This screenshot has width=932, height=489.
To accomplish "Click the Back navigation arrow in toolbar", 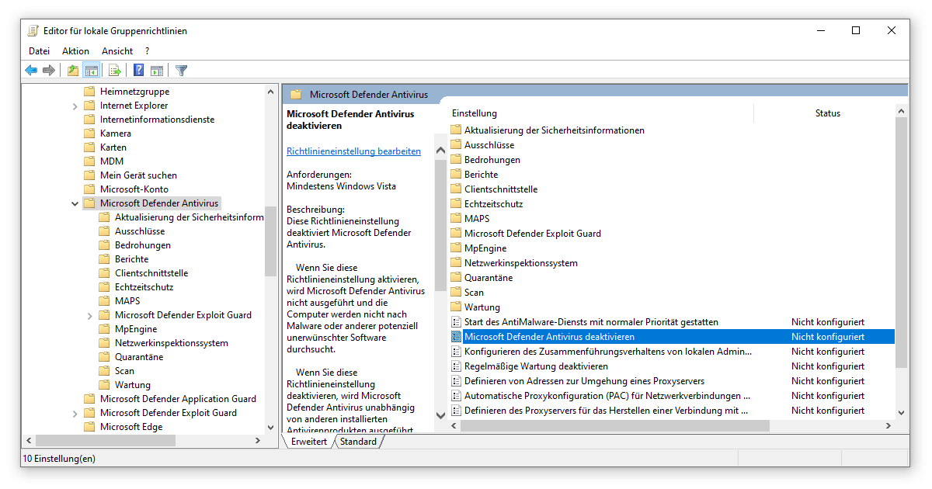I will [31, 70].
